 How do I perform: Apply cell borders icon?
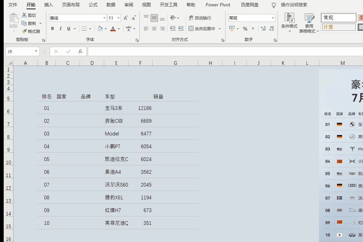[x=84, y=29]
